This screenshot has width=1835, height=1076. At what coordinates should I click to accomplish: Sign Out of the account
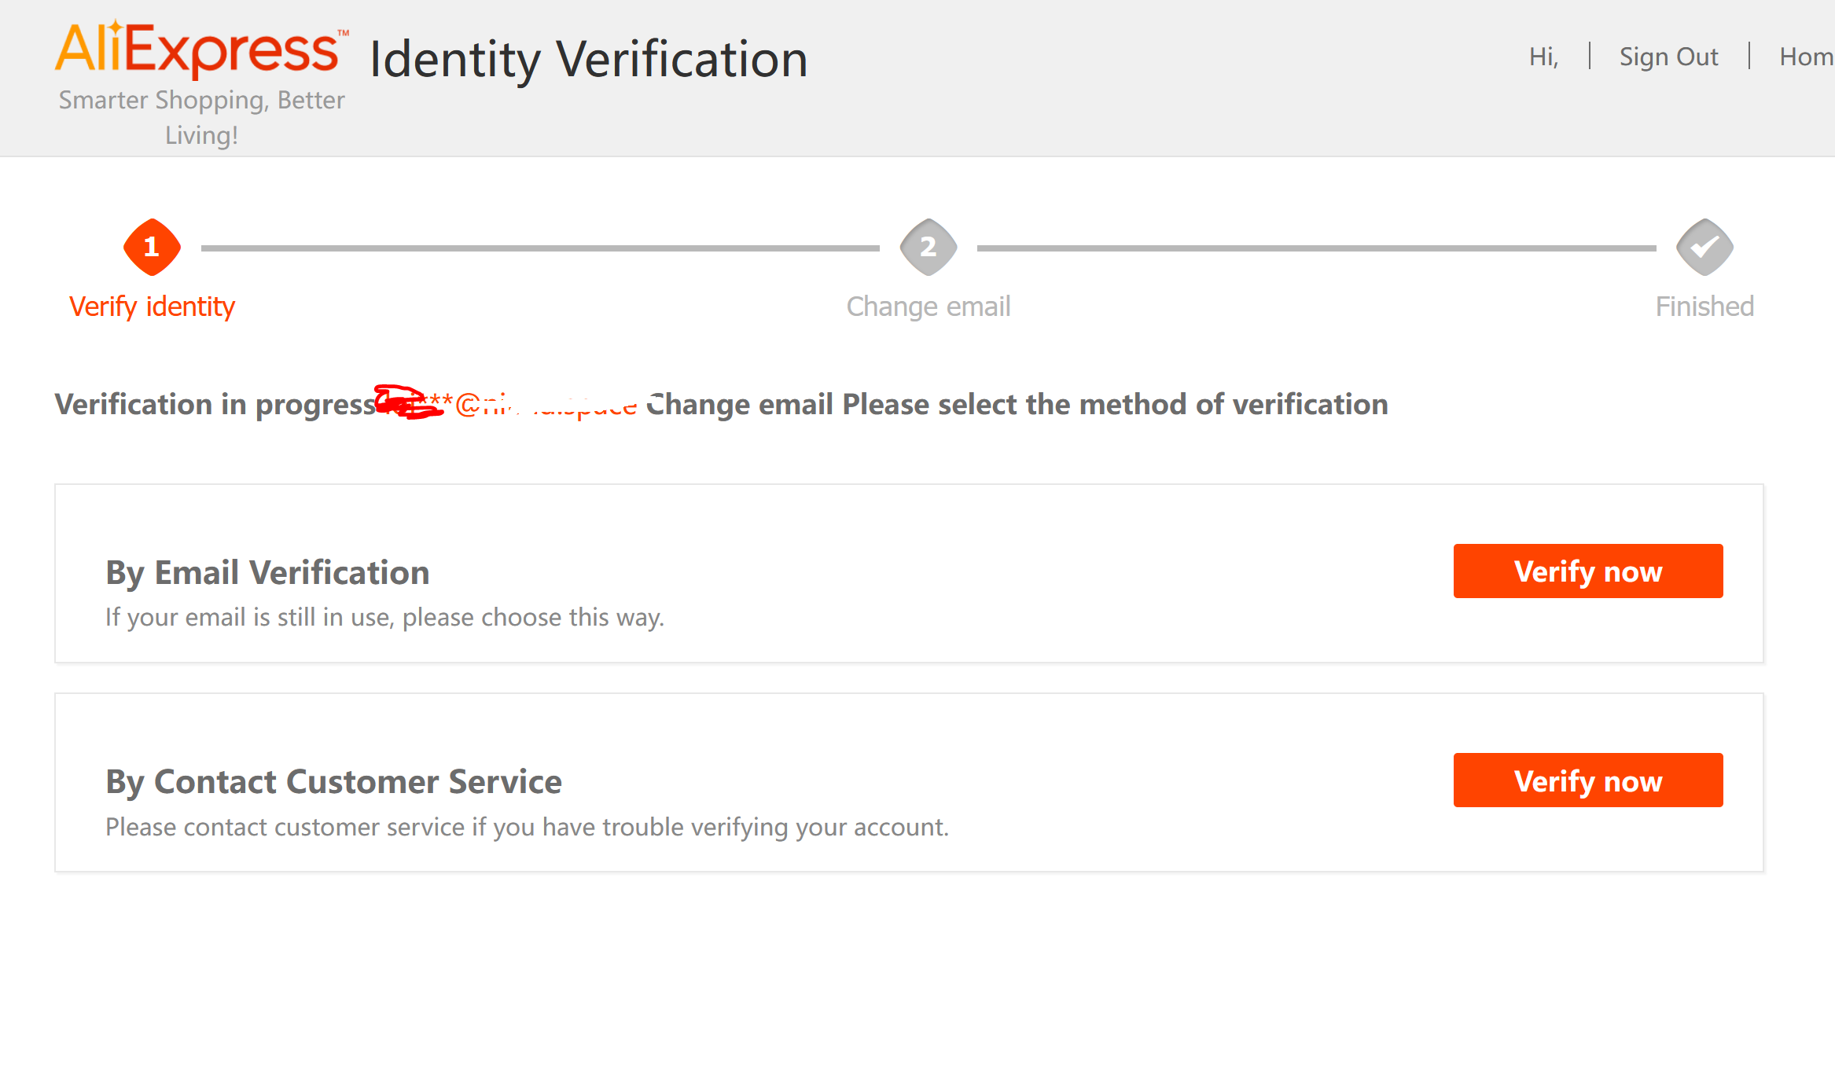coord(1668,57)
